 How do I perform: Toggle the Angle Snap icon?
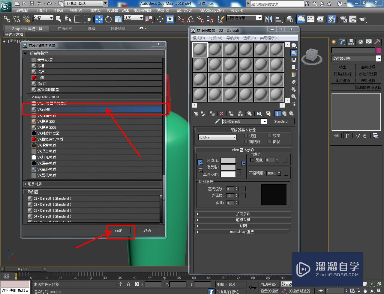click(191, 19)
